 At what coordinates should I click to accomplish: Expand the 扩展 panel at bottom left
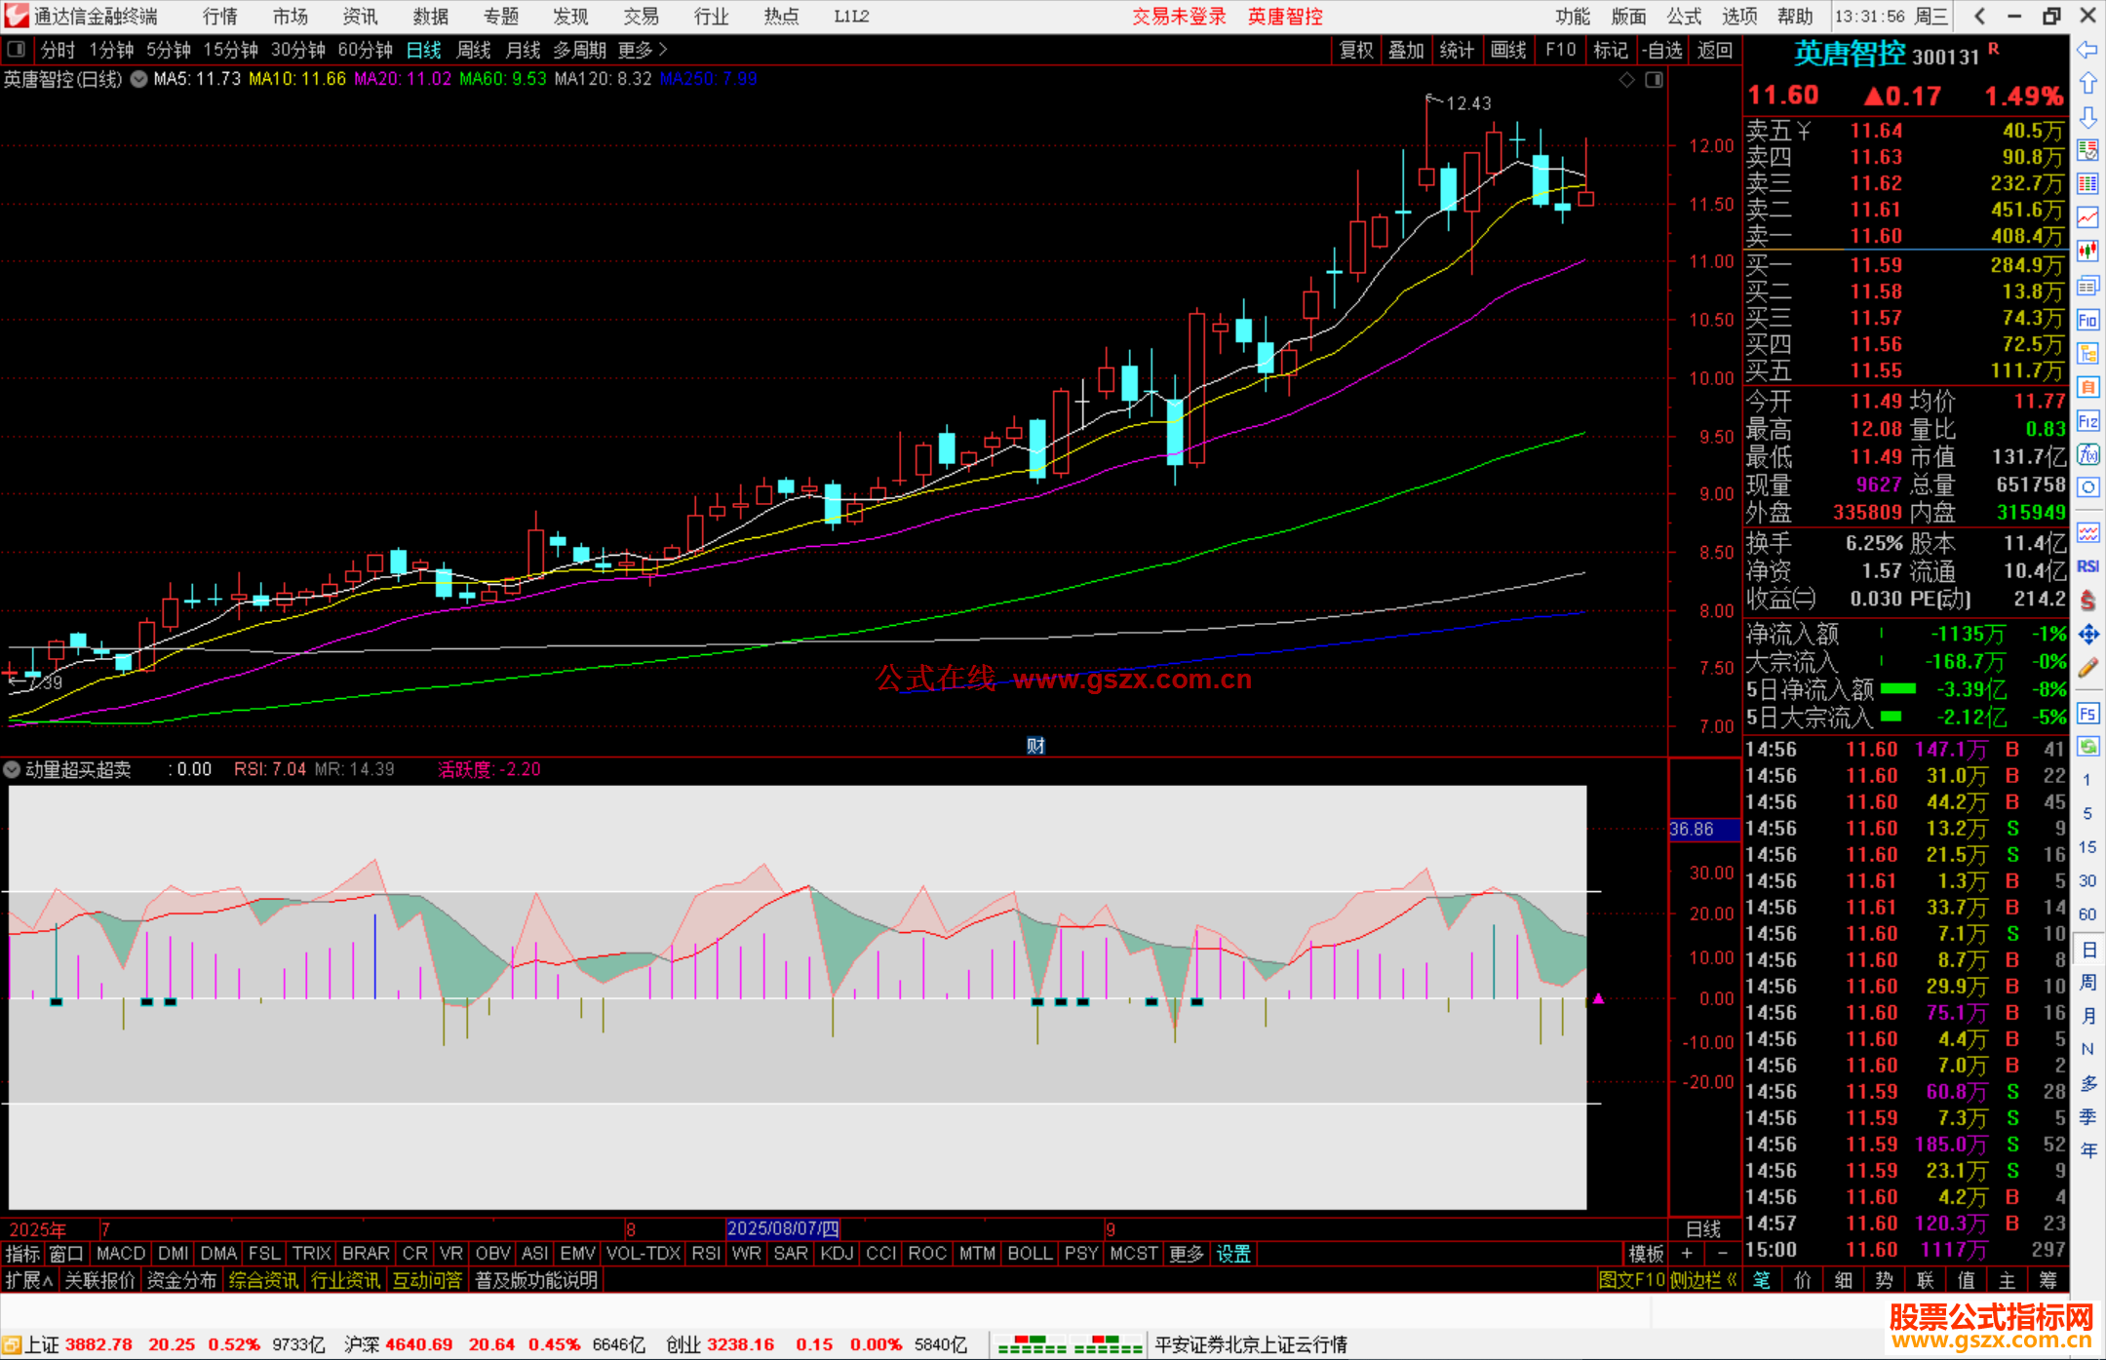[29, 1280]
